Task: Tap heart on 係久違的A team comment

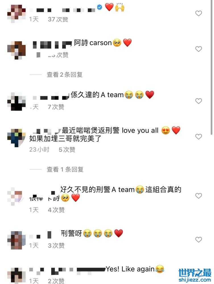Action: pyautogui.click(x=198, y=101)
